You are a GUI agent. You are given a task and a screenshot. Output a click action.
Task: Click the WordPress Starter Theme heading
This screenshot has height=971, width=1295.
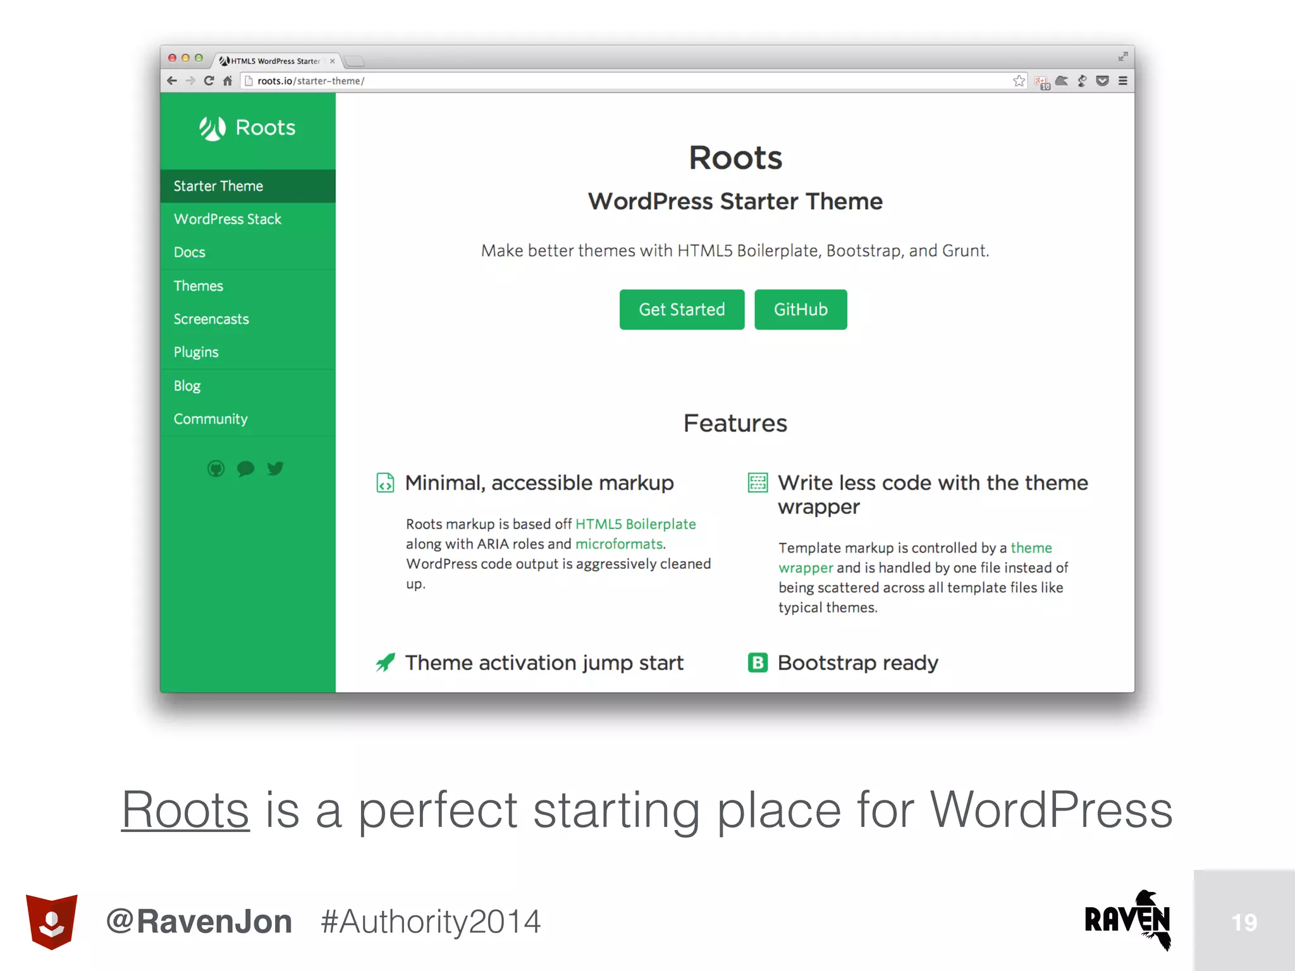click(735, 201)
